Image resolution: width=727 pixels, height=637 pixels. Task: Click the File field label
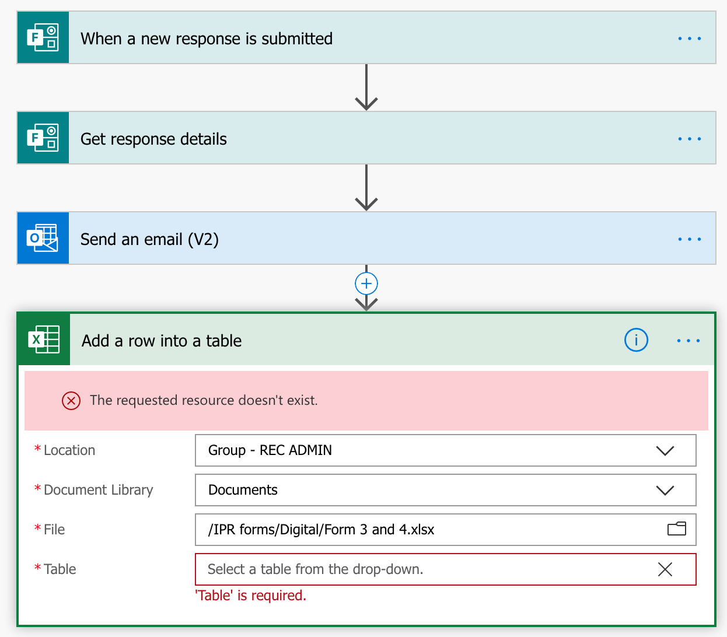coord(54,530)
